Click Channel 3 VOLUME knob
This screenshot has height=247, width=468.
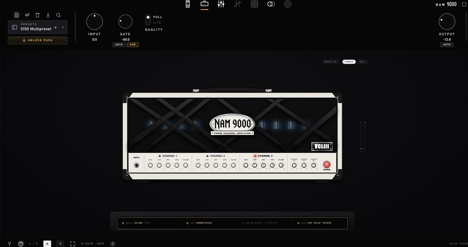[x=281, y=165]
